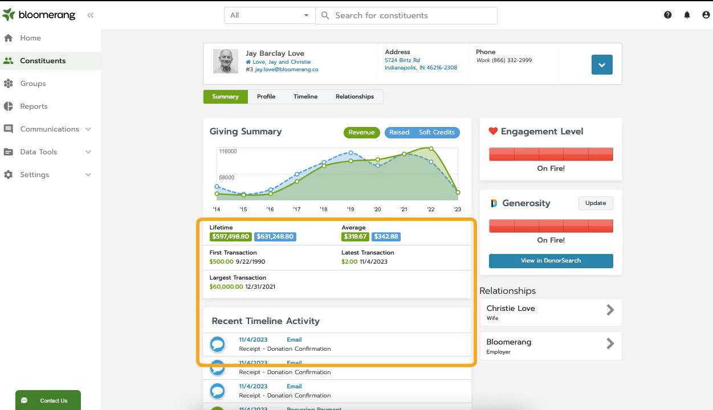The width and height of the screenshot is (713, 410).
Task: Click the $60,000.00 largest transaction amount
Action: 226,287
